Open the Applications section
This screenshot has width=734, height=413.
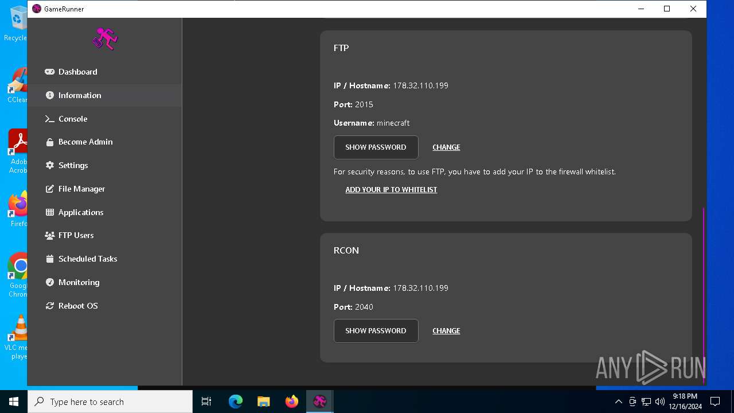tap(104, 212)
